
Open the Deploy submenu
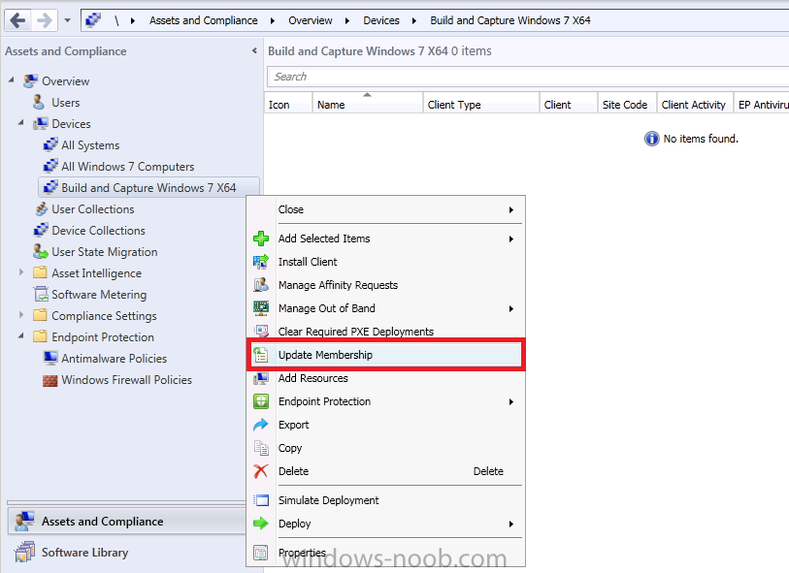tap(386, 524)
